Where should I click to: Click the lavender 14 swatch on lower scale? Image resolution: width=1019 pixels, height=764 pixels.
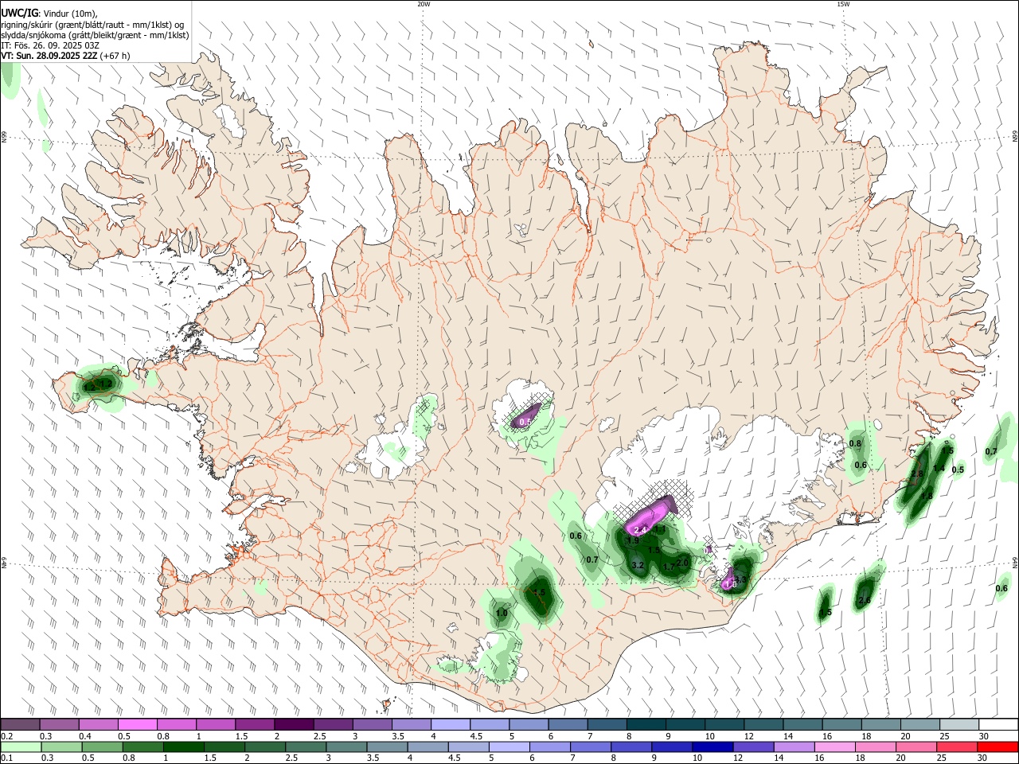pyautogui.click(x=794, y=747)
